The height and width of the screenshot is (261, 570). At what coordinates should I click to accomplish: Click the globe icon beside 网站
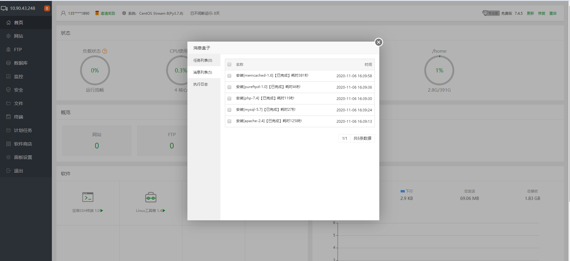point(8,36)
